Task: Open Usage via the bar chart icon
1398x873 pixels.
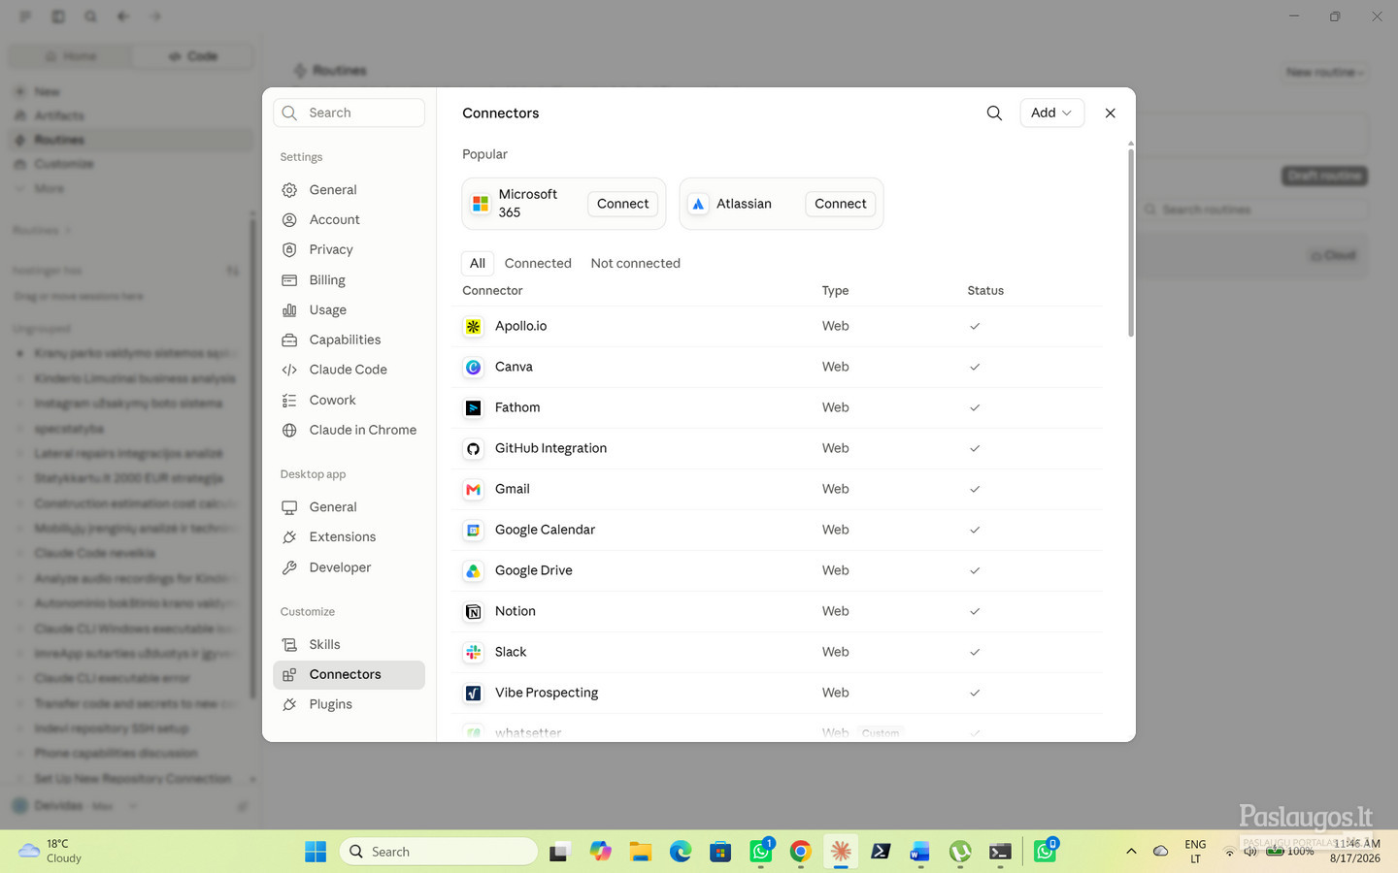Action: [x=289, y=310]
